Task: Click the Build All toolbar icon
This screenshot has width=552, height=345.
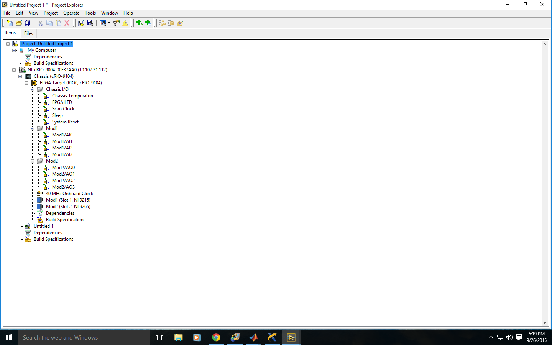Action: (x=163, y=23)
